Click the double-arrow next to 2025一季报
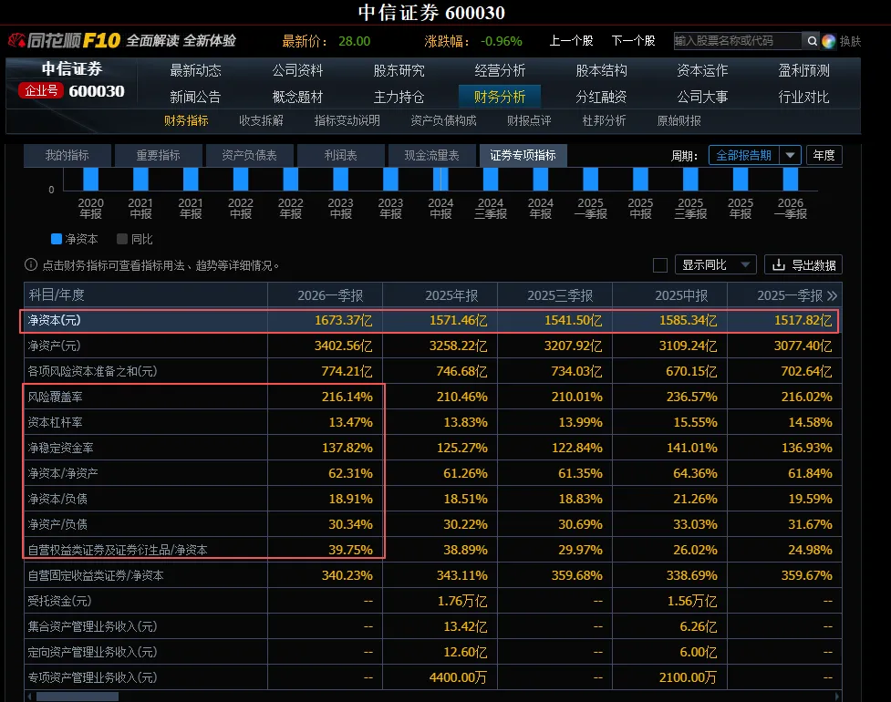Screen dimensions: 891x702 [x=832, y=295]
